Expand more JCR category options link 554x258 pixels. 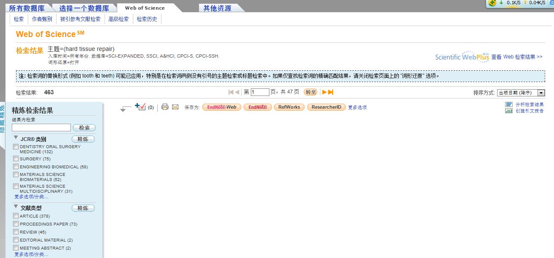point(31,197)
